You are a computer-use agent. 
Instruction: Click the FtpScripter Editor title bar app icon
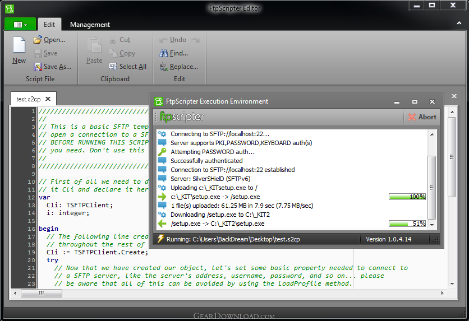(x=10, y=8)
